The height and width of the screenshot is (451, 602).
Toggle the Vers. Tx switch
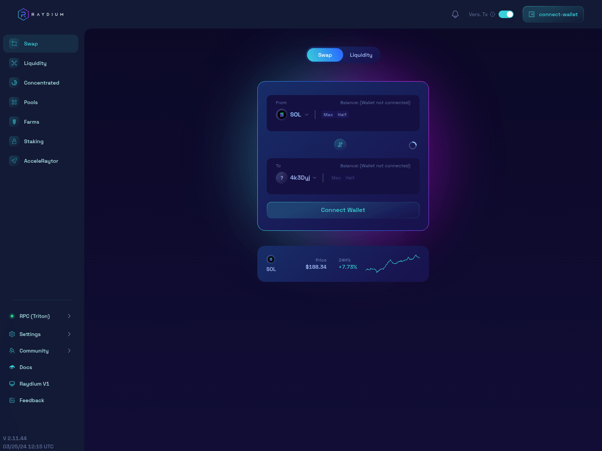[506, 14]
